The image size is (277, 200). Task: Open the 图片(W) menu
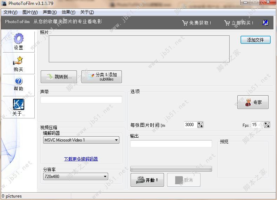(30, 12)
